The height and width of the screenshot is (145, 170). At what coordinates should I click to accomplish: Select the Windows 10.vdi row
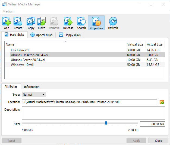click(85, 65)
